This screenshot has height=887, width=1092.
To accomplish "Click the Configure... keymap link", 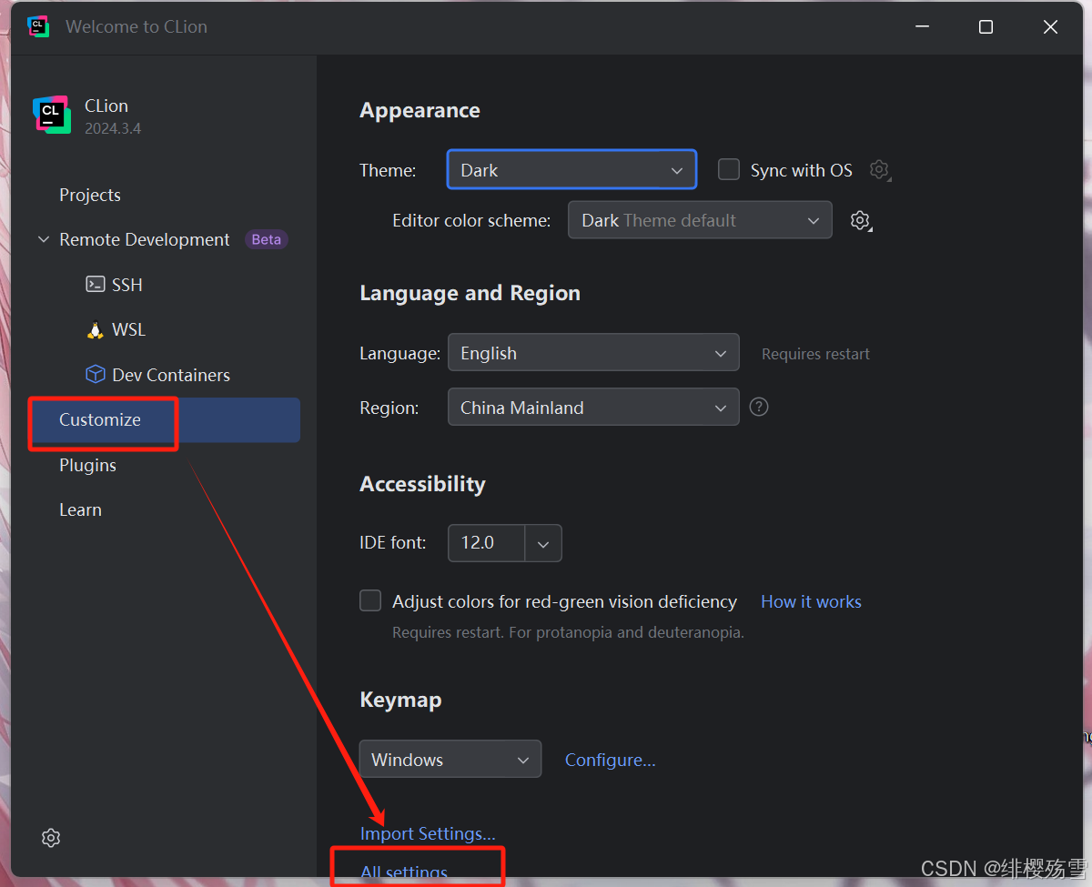I will coord(610,760).
